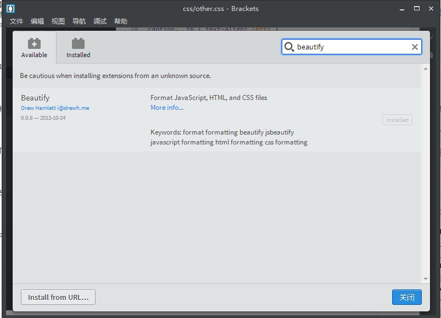Open the 文件 menu
Screen dimensions: 441x318
point(16,21)
